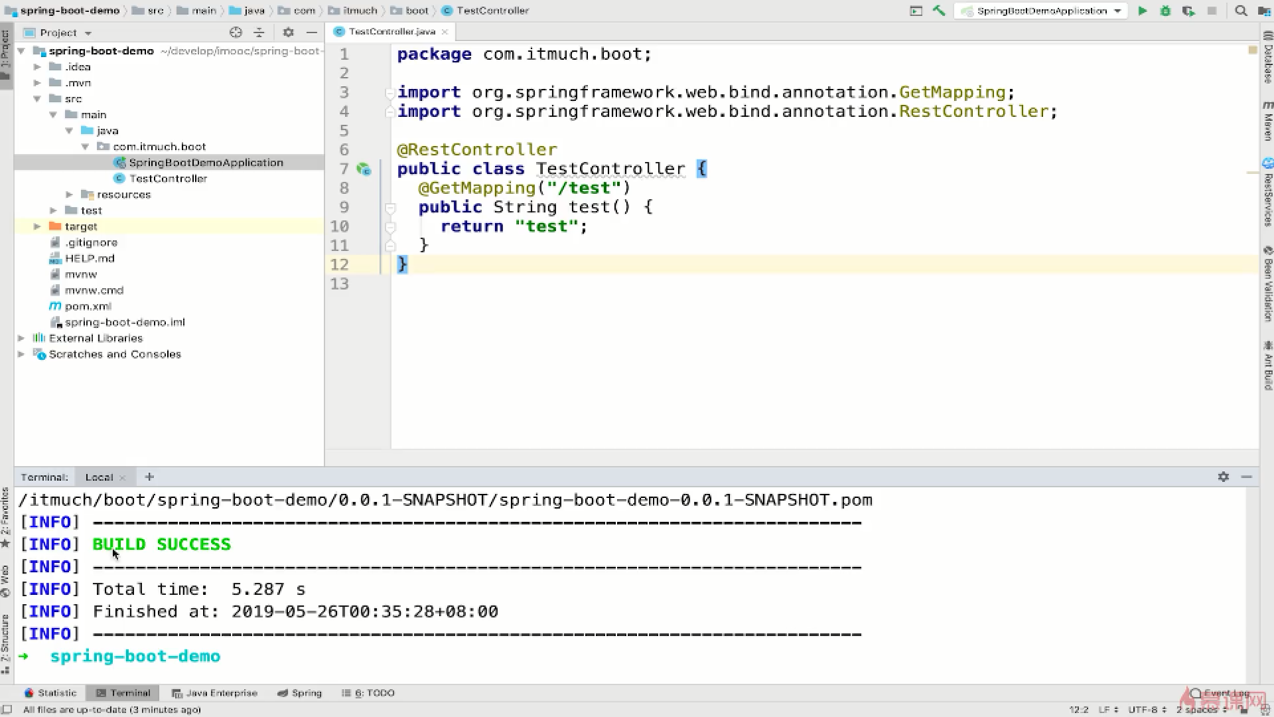Start debugging with the bug icon
This screenshot has height=717, width=1274.
pyautogui.click(x=1165, y=11)
